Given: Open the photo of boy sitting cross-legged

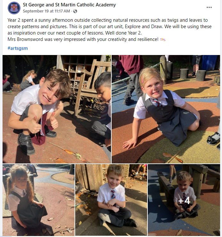Looking at the screenshot, I should coord(111,200).
